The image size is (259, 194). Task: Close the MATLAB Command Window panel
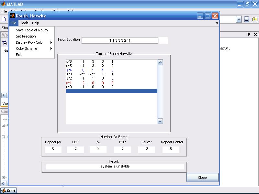(x=255, y=34)
